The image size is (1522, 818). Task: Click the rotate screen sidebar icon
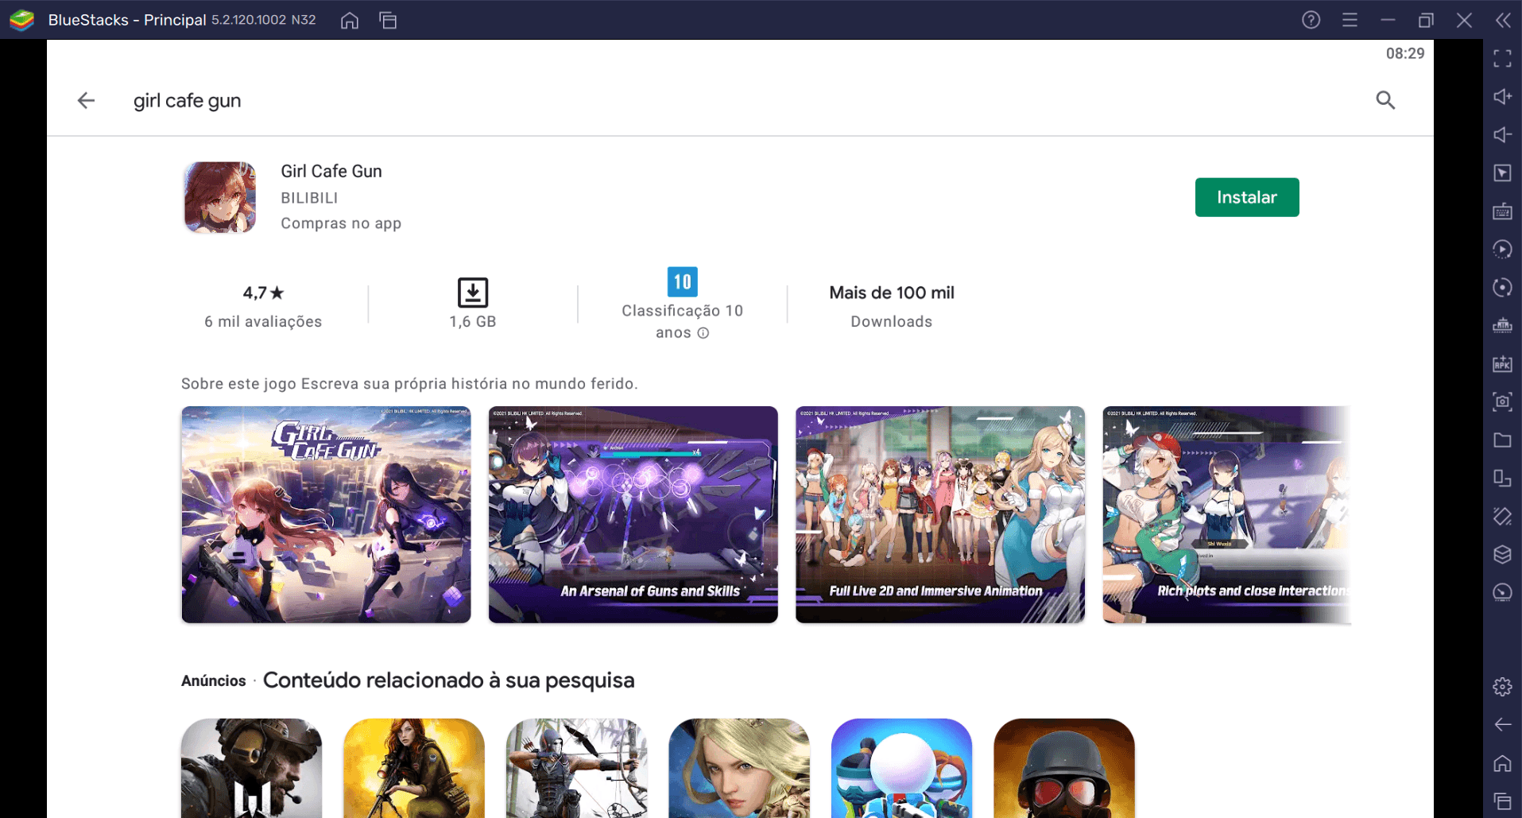(x=1502, y=479)
